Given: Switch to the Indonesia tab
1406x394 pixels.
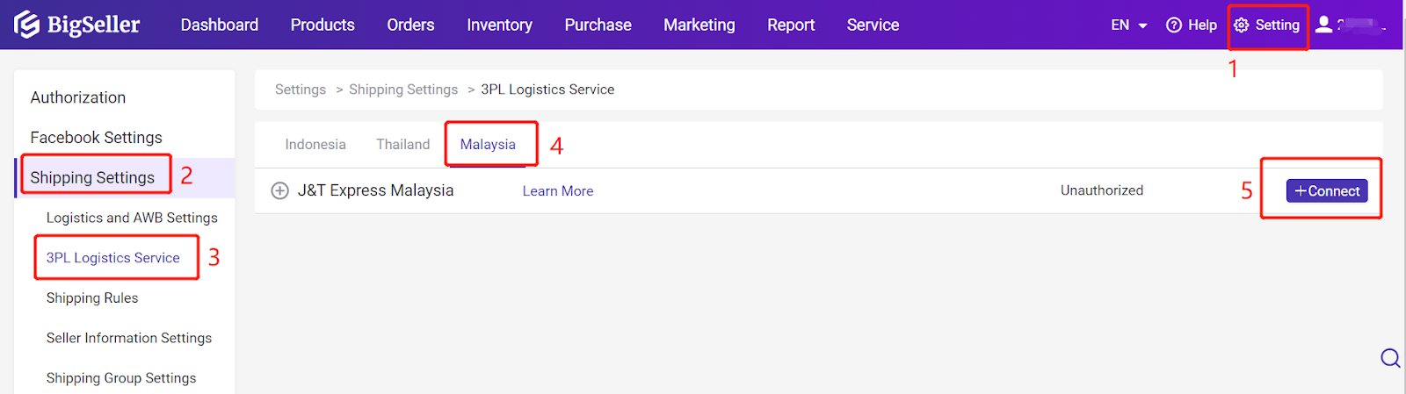Looking at the screenshot, I should tap(315, 145).
